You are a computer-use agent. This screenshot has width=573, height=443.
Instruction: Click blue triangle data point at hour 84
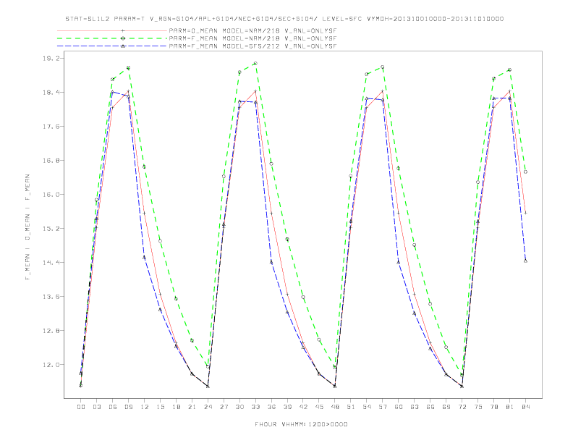click(525, 261)
